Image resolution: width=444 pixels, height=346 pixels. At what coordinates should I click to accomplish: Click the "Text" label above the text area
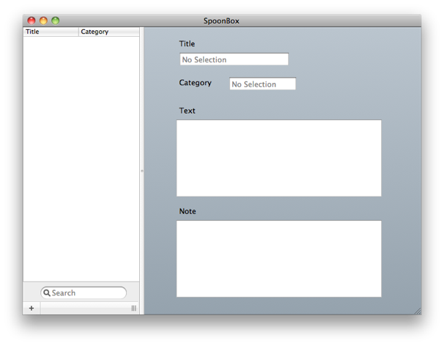[187, 111]
